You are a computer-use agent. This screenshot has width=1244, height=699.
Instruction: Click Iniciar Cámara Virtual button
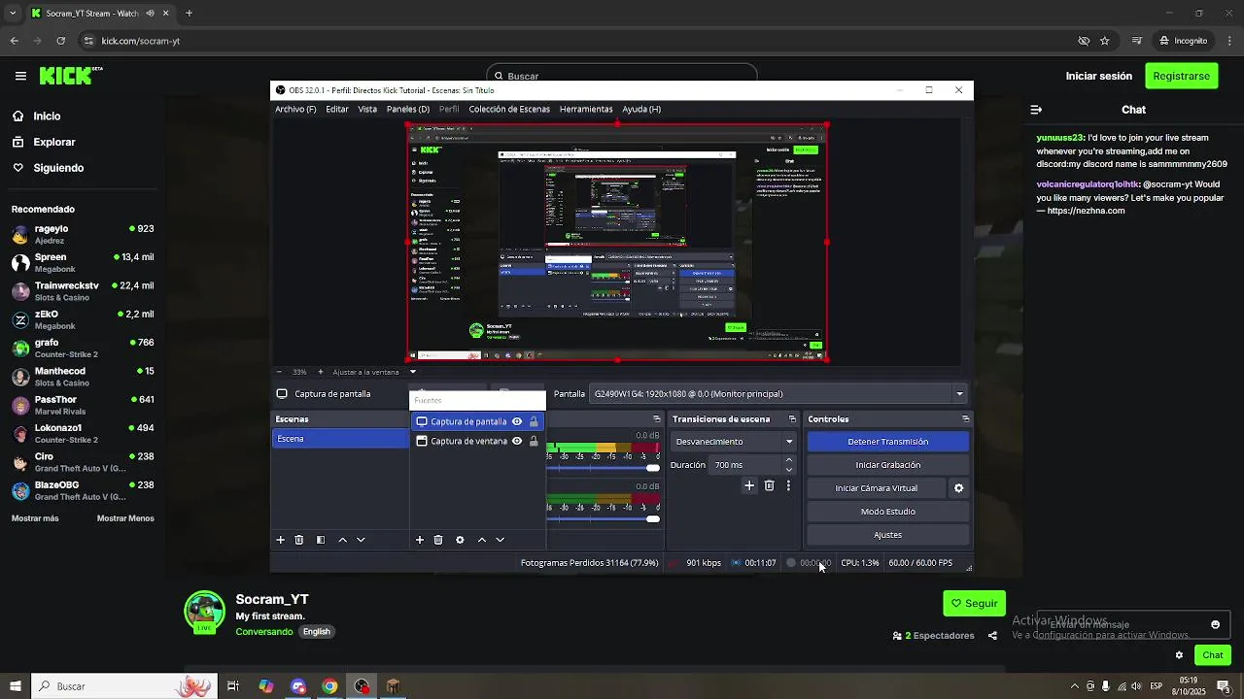coord(877,488)
